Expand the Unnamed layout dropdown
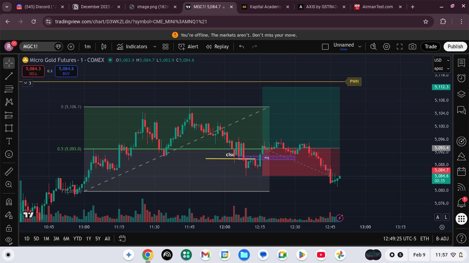469x263 pixels. click(359, 47)
